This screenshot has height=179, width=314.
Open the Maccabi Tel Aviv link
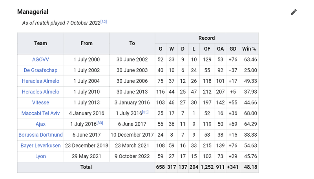40,113
